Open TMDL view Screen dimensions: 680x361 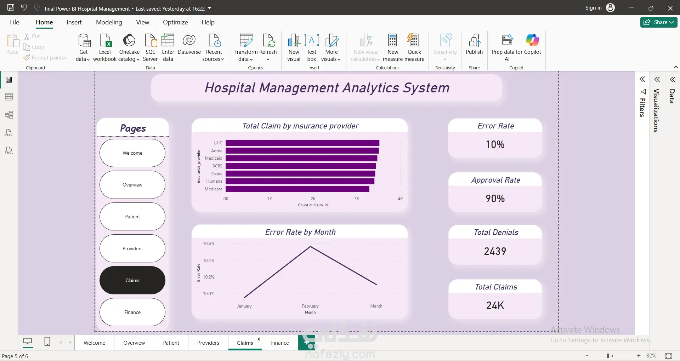coord(9,150)
